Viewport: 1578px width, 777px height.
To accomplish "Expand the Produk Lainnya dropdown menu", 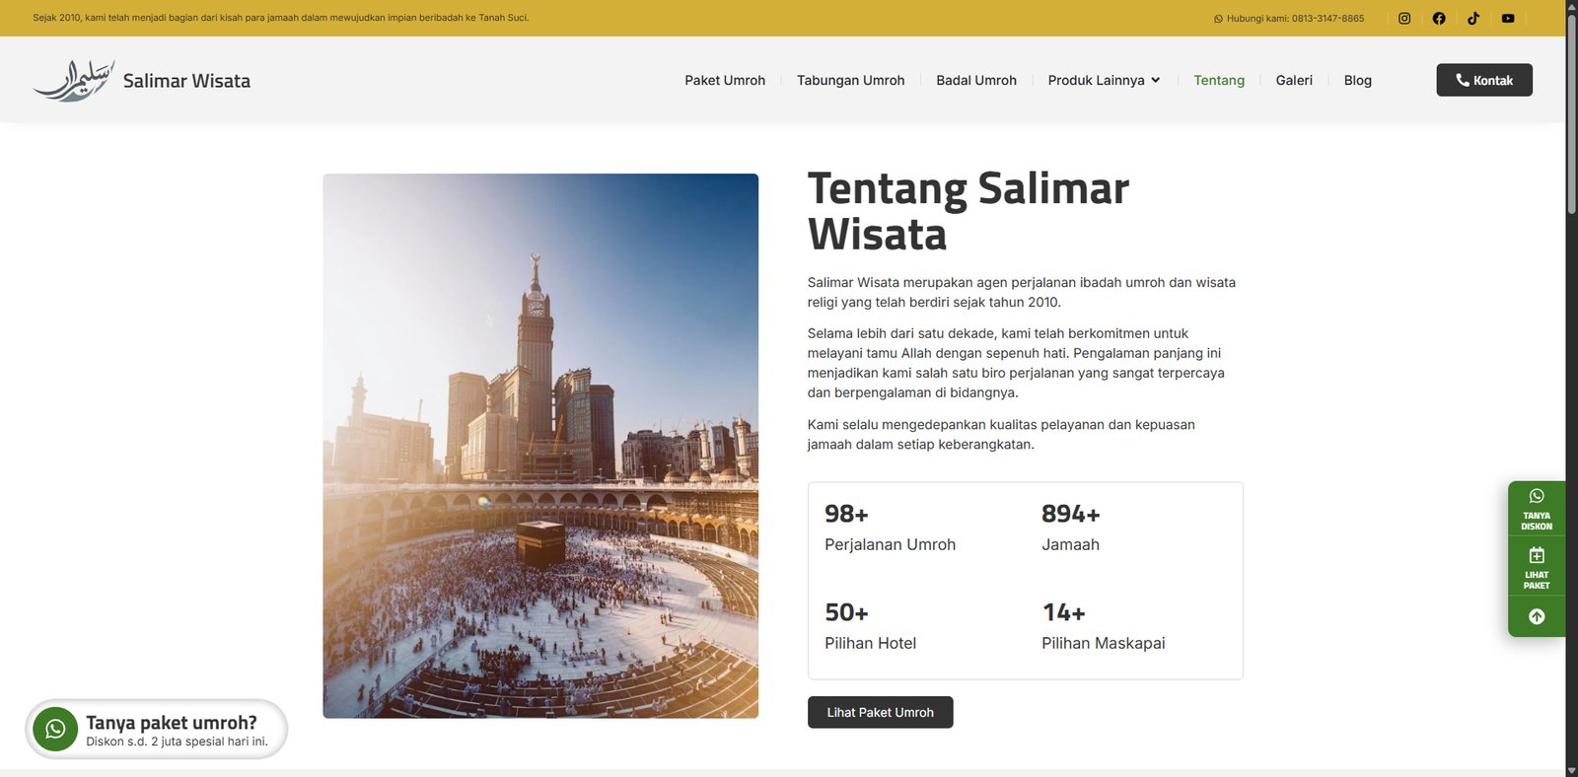I will (1104, 81).
